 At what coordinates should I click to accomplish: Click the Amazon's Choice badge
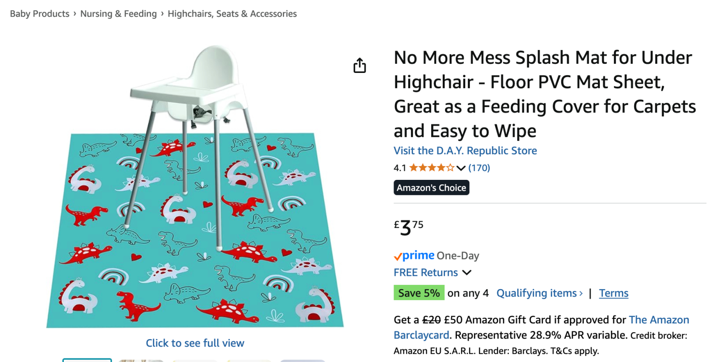pos(431,188)
